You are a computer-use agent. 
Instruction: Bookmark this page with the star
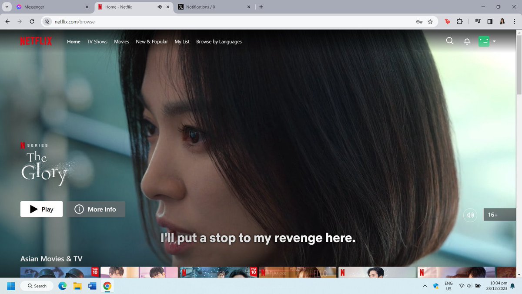(x=430, y=21)
